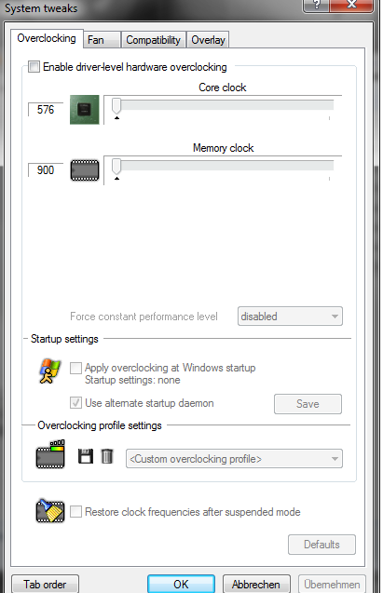Click the Core clock slider thumb
This screenshot has width=383, height=593.
point(116,106)
